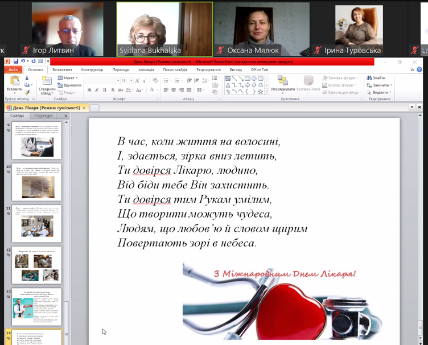Screen dimensions: 428x345
Task: Open the font name dropdown
Action: [118, 80]
